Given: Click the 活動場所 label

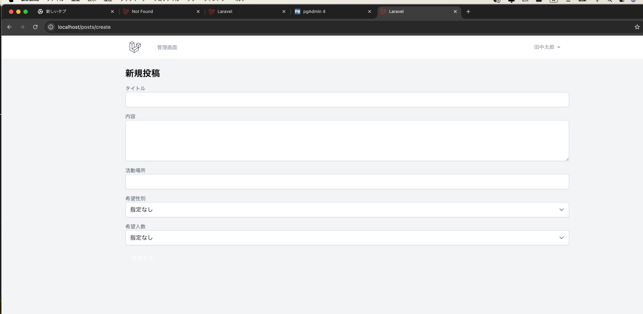Looking at the screenshot, I should point(135,170).
